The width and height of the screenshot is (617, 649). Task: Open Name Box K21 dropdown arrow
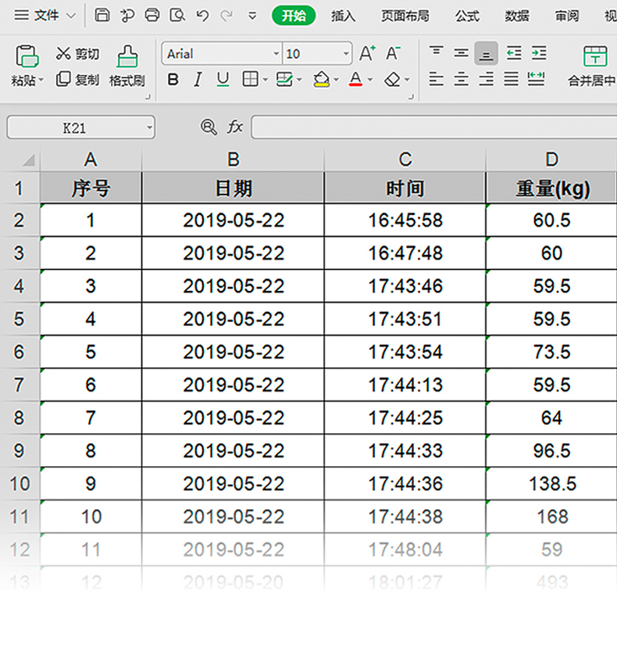tap(149, 127)
